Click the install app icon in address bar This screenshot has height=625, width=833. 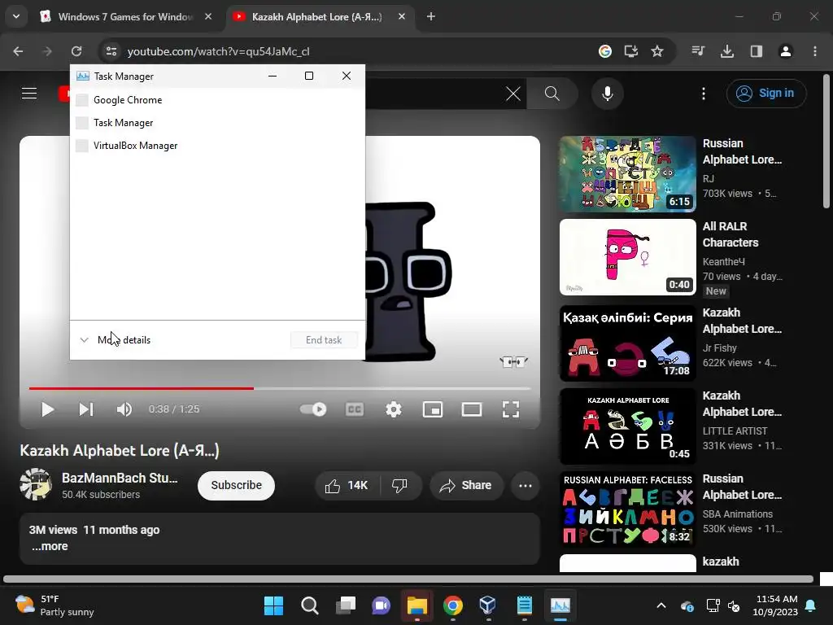tap(631, 51)
